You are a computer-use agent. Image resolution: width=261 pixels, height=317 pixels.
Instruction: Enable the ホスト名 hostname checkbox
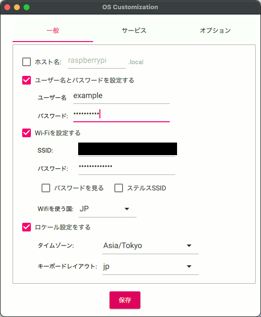tap(27, 62)
